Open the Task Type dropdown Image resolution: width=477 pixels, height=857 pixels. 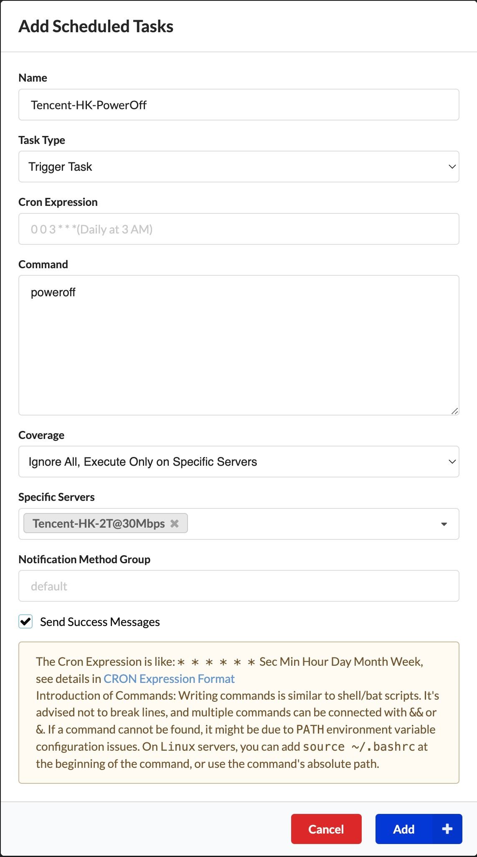238,167
